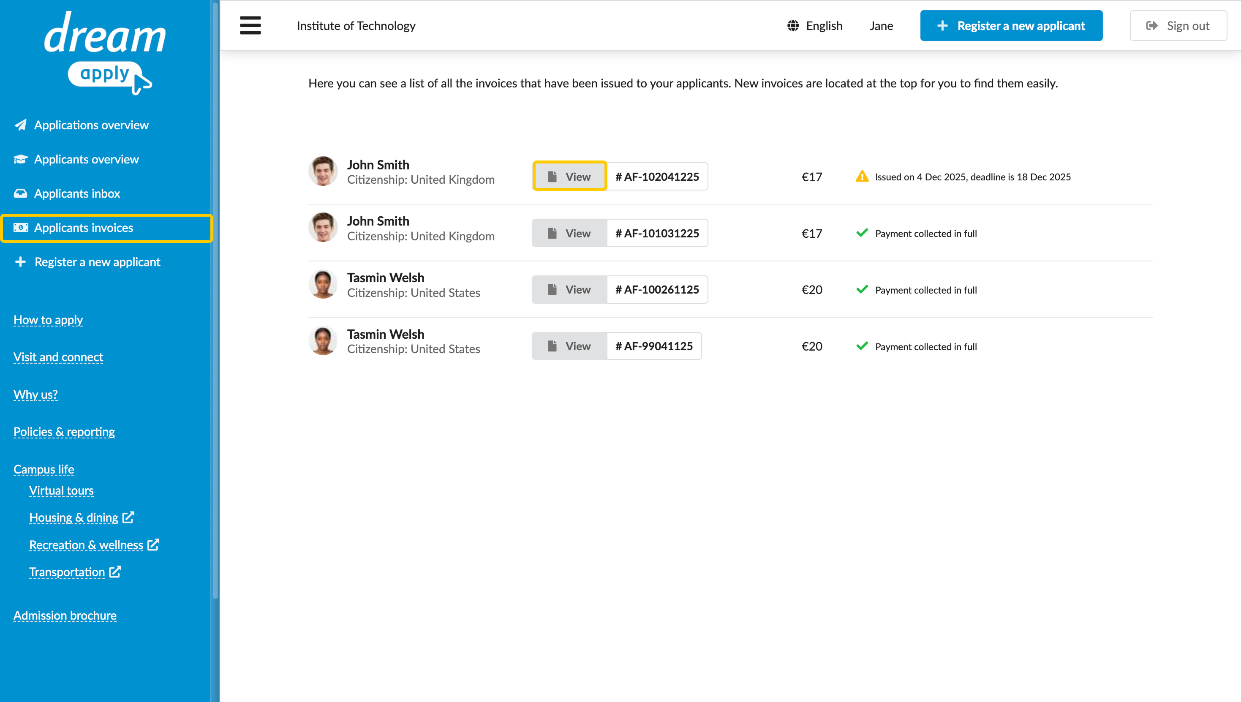1241x702 pixels.
Task: Click the paper plane Applications overview icon
Action: pos(20,125)
